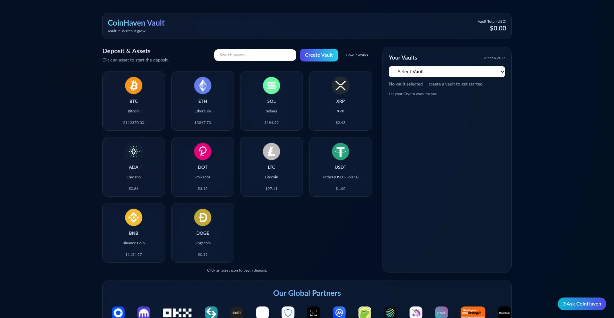This screenshot has height=318, width=614.
Task: Click the ETH price $3847.70
Action: click(203, 123)
